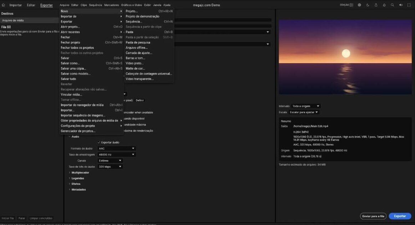Click the globe language icon
Screen dimensions: 415x225
point(359,5)
